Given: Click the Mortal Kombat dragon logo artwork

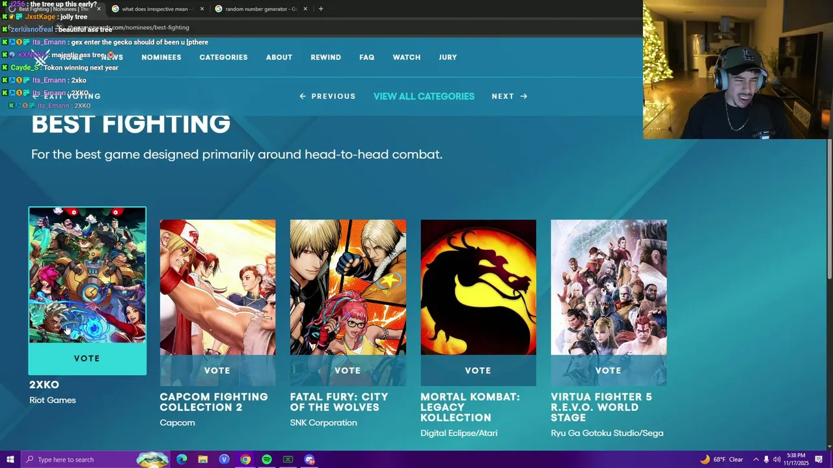Looking at the screenshot, I should pos(478,287).
